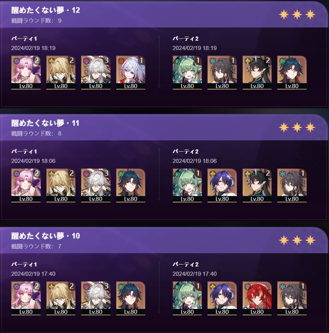
Task: Select the horned dark-haired character in stage 12 party 2
Action: pos(257,73)
